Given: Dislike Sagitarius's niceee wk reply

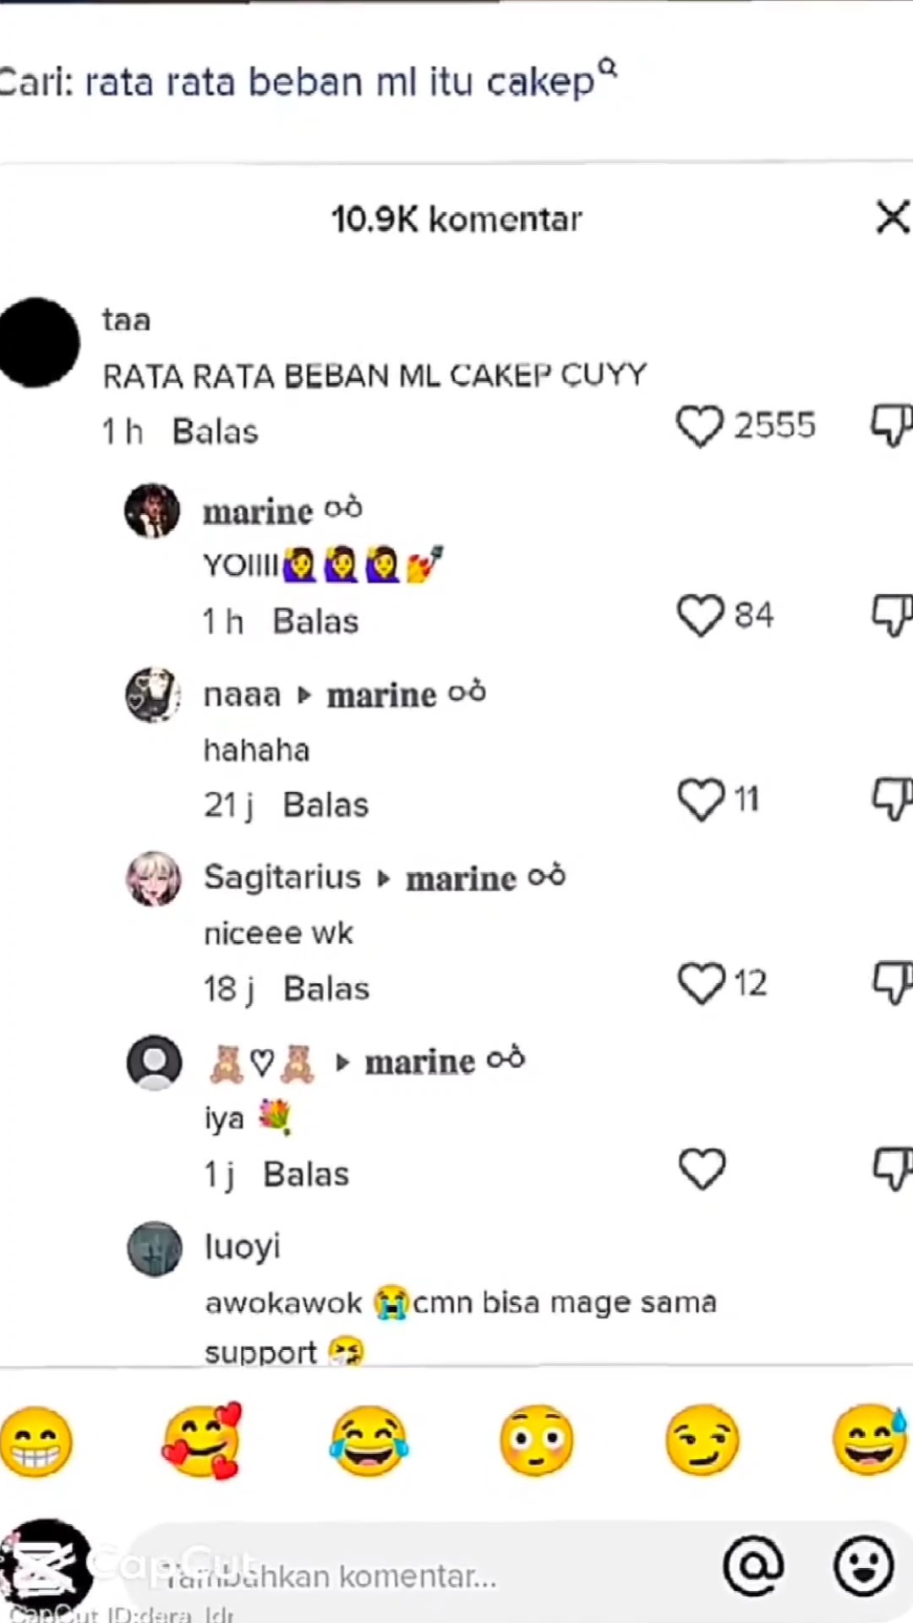Looking at the screenshot, I should (892, 983).
